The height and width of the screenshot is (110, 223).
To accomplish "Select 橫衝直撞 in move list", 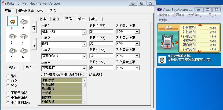I will pos(61,84).
